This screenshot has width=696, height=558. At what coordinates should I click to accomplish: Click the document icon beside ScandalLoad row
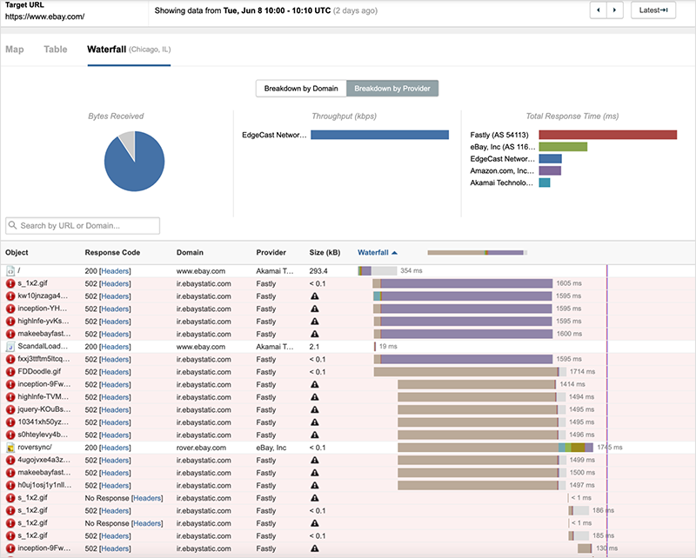click(10, 346)
